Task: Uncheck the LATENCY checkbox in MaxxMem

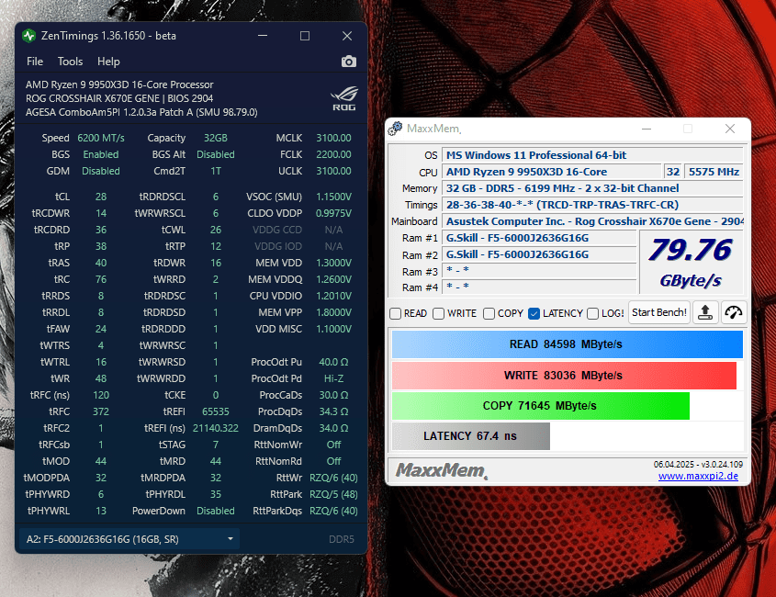Action: point(534,313)
